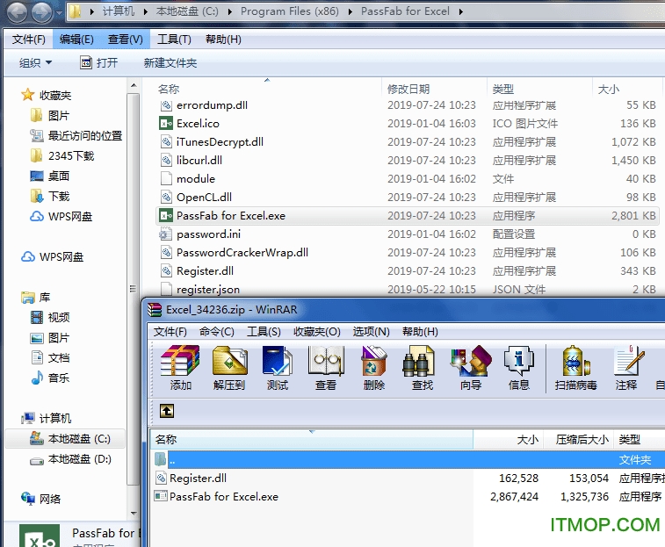Click the Explorer Forward navigation arrow
This screenshot has width=665, height=547.
[42, 12]
